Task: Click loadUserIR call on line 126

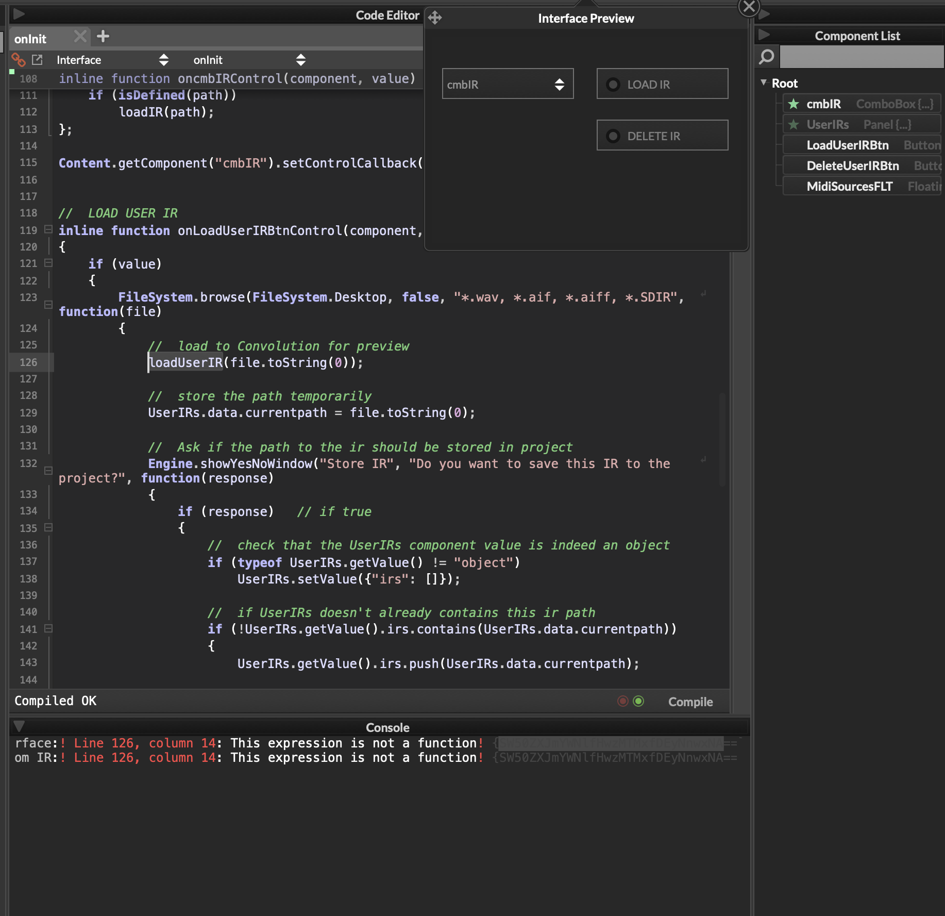Action: pyautogui.click(x=185, y=363)
